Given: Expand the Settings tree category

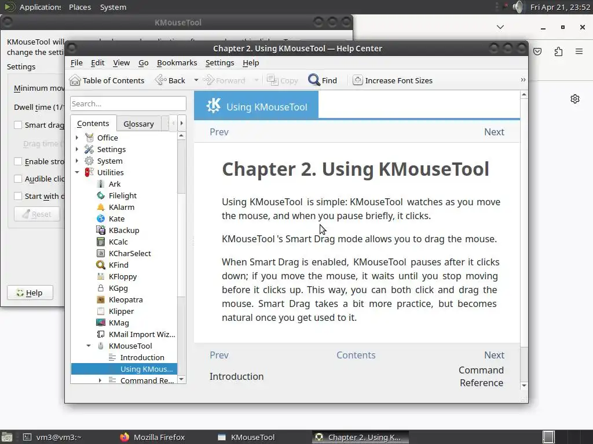Looking at the screenshot, I should [x=77, y=150].
